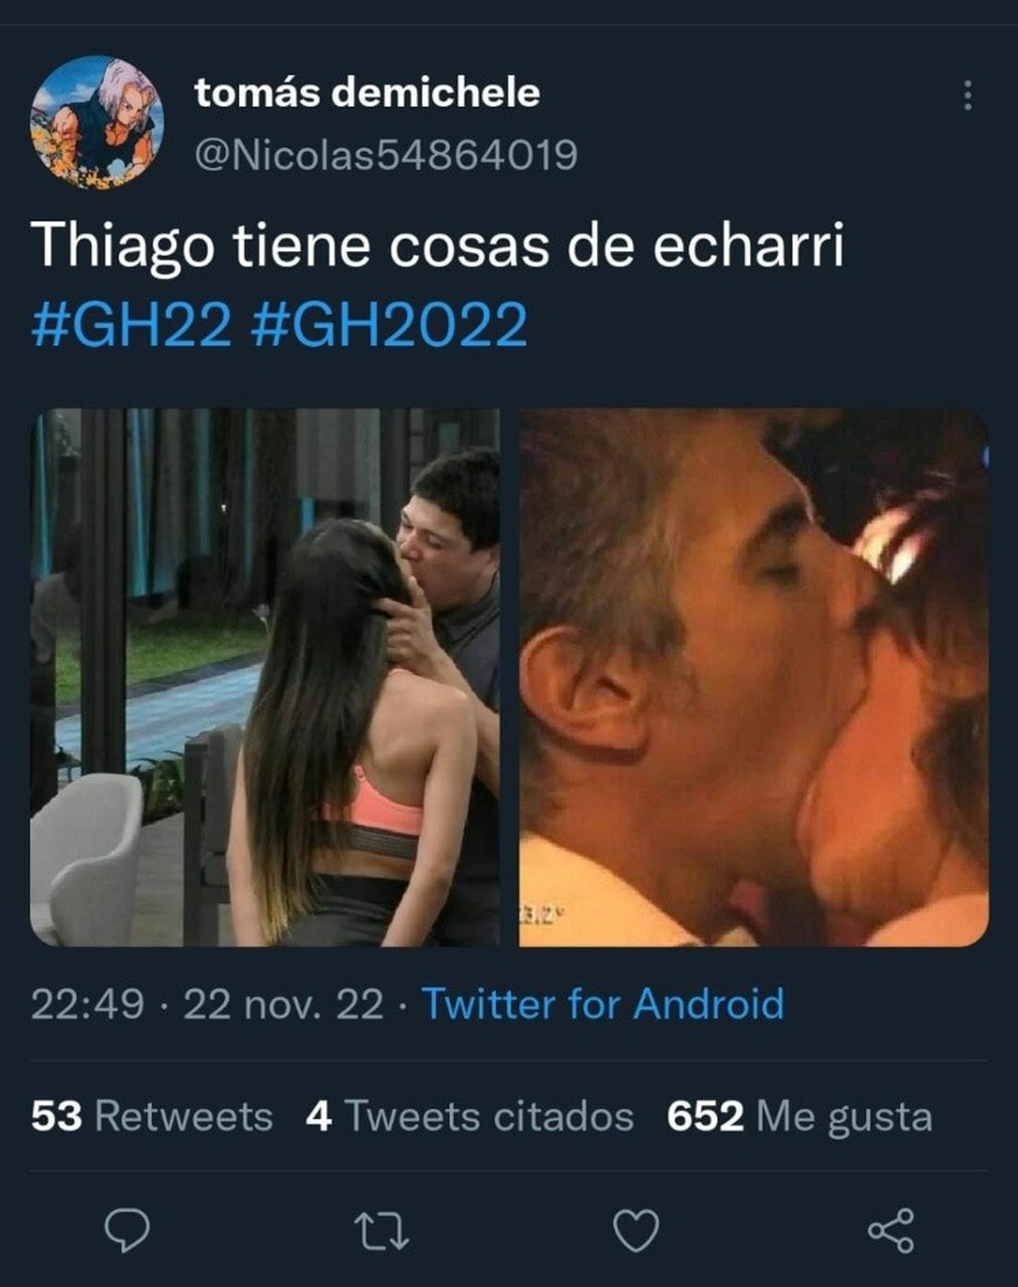Click the 22 nov. 22 date
1018x1287 pixels.
point(283,1004)
